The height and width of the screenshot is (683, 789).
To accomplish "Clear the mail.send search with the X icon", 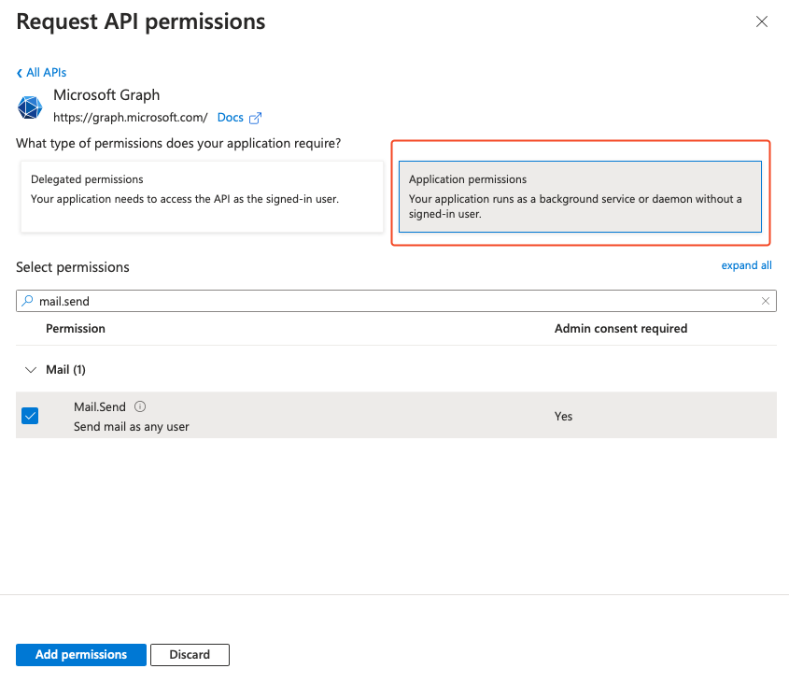I will point(766,300).
